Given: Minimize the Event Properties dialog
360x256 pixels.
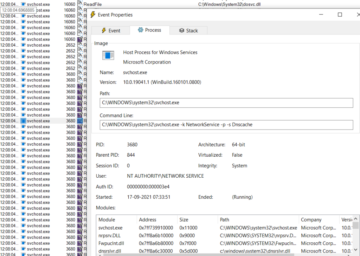Looking at the screenshot, I should pos(322,15).
